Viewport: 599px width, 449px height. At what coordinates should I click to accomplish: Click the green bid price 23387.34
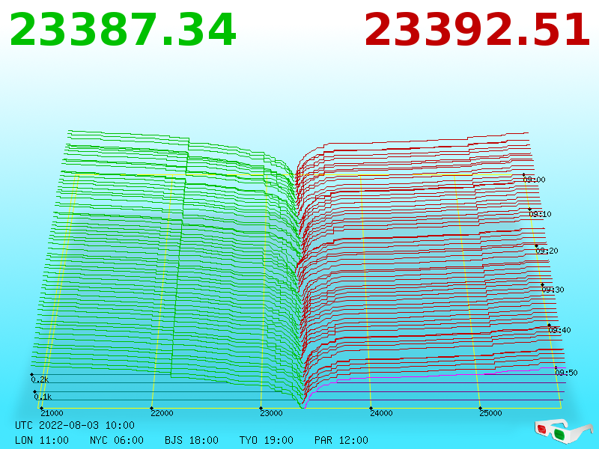coord(123,30)
